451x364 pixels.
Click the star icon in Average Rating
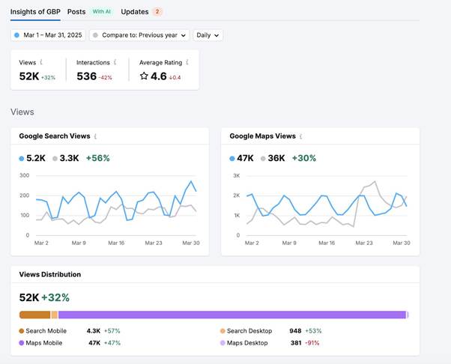pyautogui.click(x=144, y=76)
